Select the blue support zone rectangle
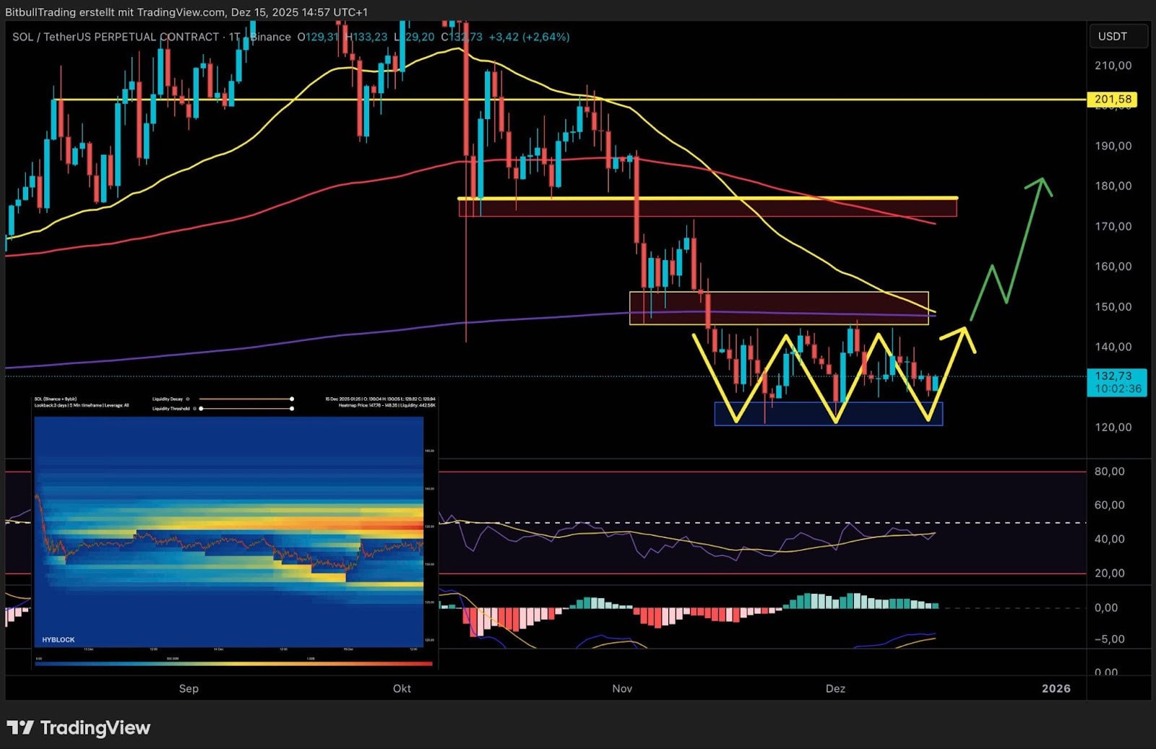Screen dimensions: 1156x749 828,414
